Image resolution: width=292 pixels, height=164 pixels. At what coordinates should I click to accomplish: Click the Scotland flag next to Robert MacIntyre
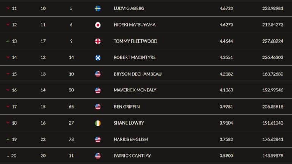(98, 58)
